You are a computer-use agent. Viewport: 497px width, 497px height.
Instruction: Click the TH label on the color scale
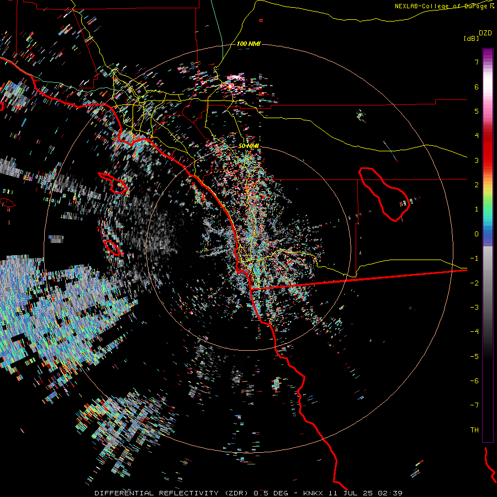pyautogui.click(x=474, y=430)
